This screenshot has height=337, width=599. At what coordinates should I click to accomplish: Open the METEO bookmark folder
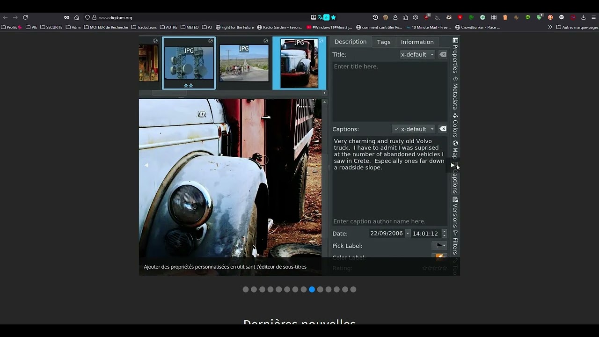click(190, 27)
